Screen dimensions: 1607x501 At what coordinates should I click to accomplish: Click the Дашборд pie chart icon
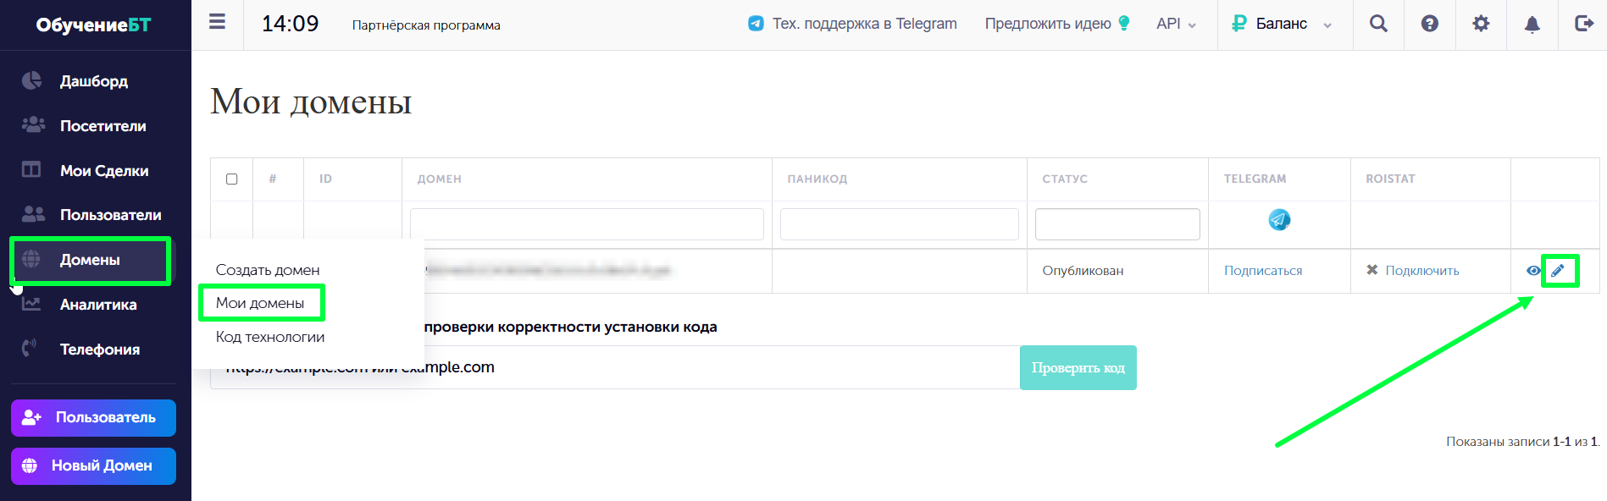click(x=31, y=80)
